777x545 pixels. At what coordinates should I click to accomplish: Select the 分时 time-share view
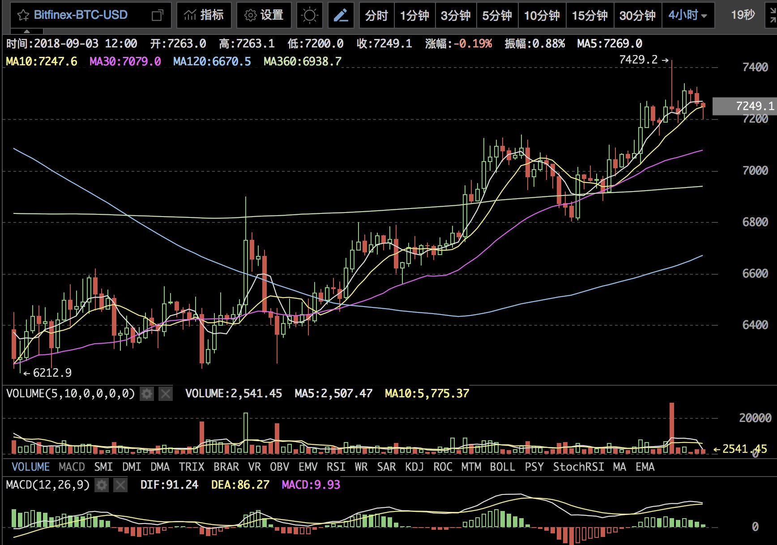[376, 16]
